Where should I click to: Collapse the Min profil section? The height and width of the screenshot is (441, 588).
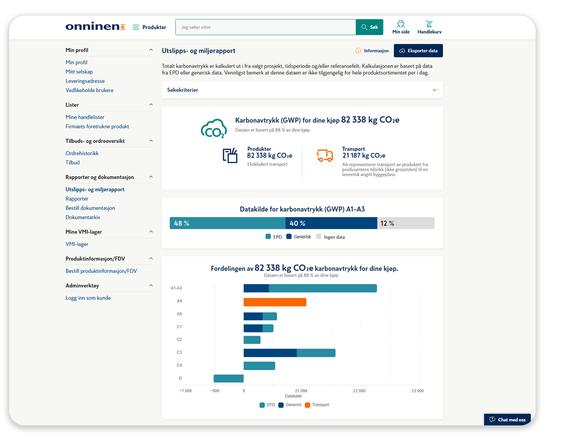[x=151, y=50]
